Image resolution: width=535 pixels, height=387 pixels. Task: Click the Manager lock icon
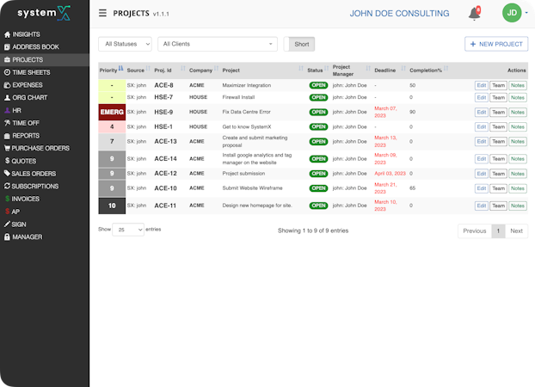(x=7, y=236)
